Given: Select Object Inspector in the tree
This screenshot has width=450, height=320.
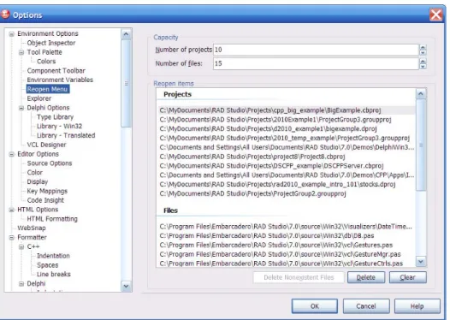Looking at the screenshot, I should (51, 43).
